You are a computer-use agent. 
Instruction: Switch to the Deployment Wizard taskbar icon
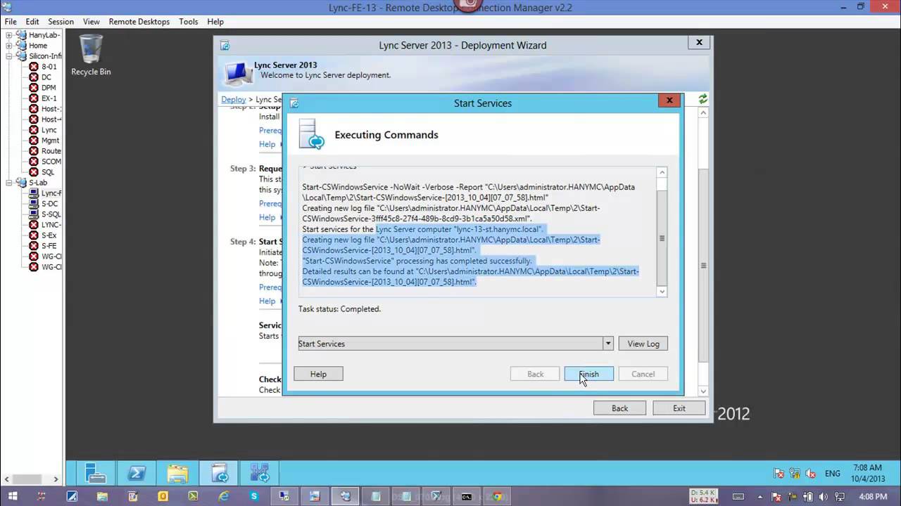pyautogui.click(x=219, y=473)
